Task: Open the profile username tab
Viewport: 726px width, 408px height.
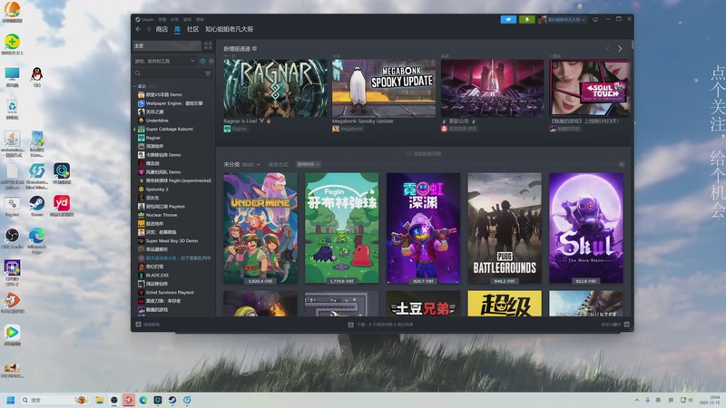Action: [x=230, y=29]
